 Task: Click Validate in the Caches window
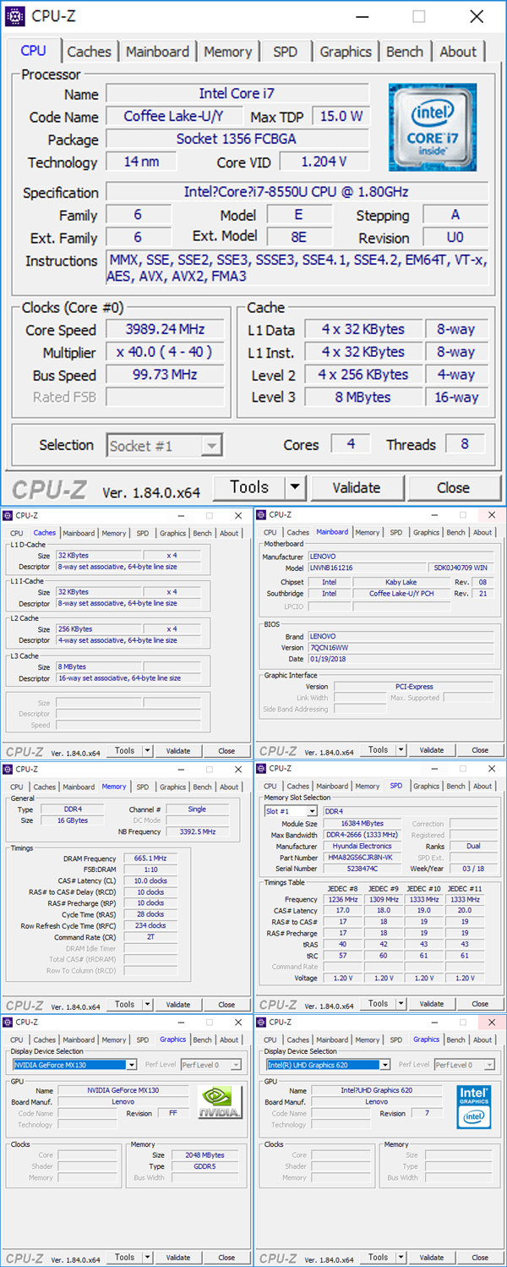tap(178, 751)
